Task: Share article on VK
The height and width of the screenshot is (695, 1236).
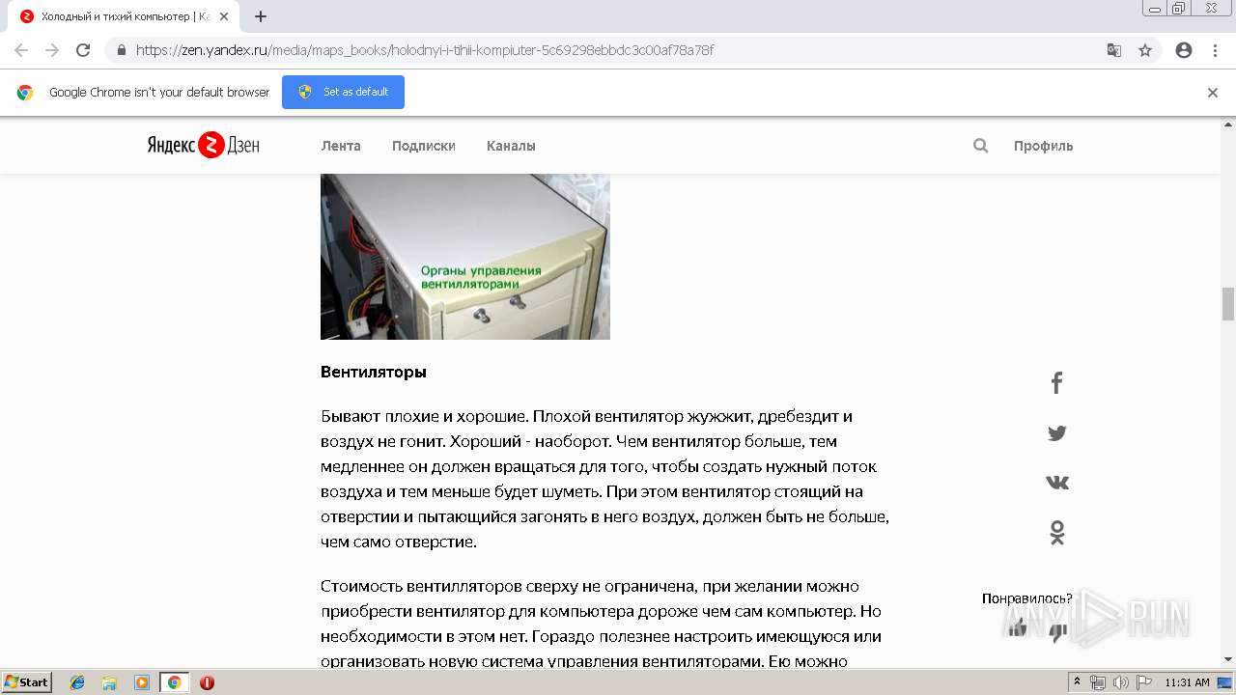Action: pyautogui.click(x=1057, y=483)
